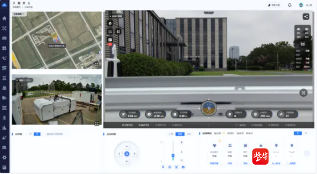Image resolution: width=317 pixels, height=174 pixels.
Task: Tilt gimbal up with the up arrow
Action: (127, 146)
